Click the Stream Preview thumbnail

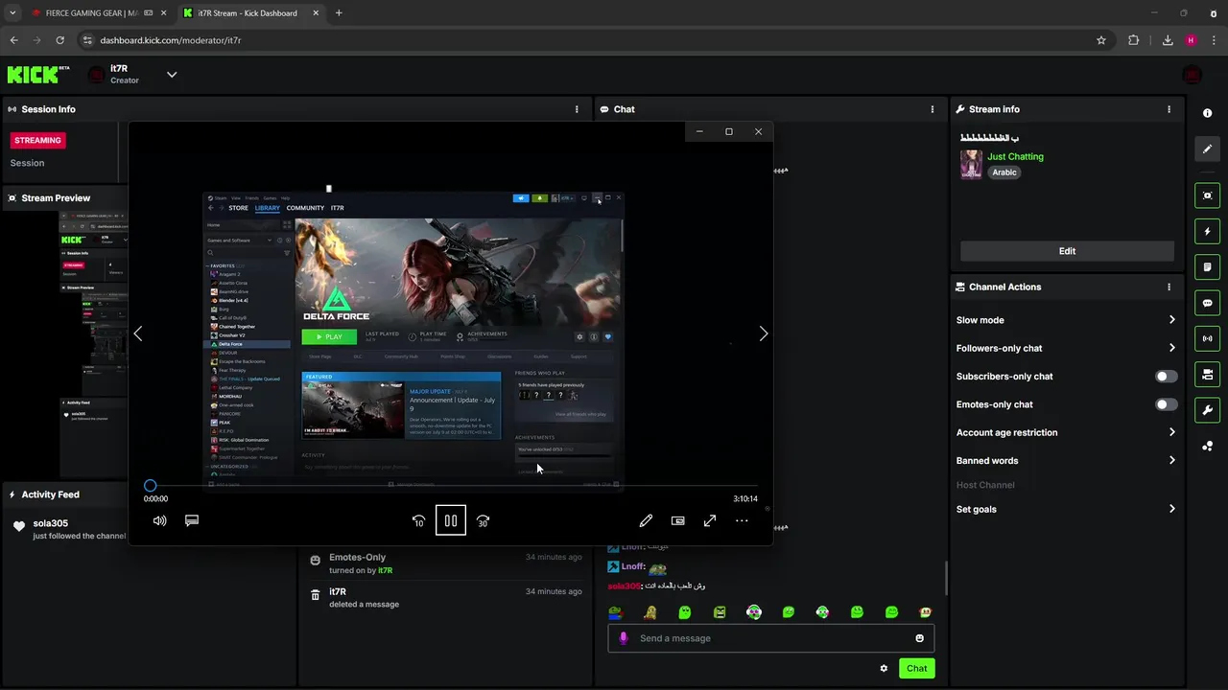[94, 344]
